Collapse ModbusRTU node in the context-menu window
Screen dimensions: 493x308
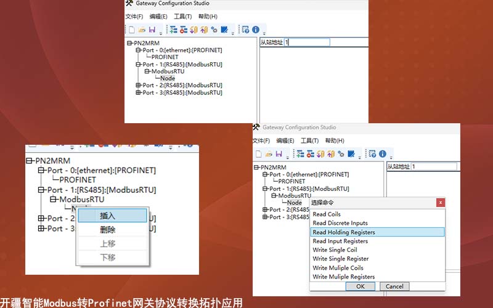tap(53, 199)
